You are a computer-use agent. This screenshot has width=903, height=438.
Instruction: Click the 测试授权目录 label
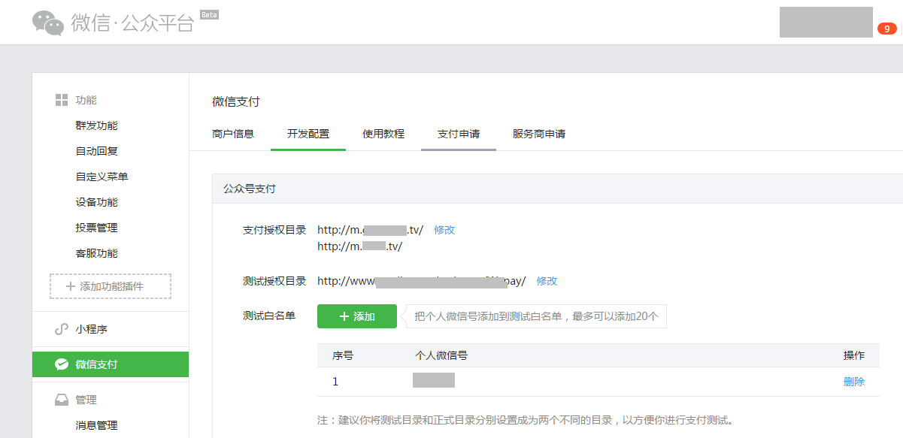(x=274, y=281)
